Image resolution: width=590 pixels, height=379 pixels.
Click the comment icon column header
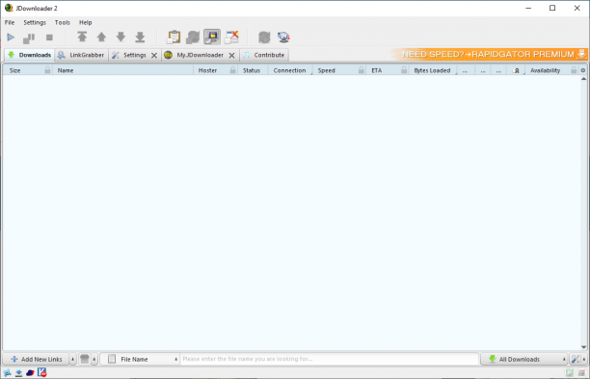pyautogui.click(x=517, y=70)
